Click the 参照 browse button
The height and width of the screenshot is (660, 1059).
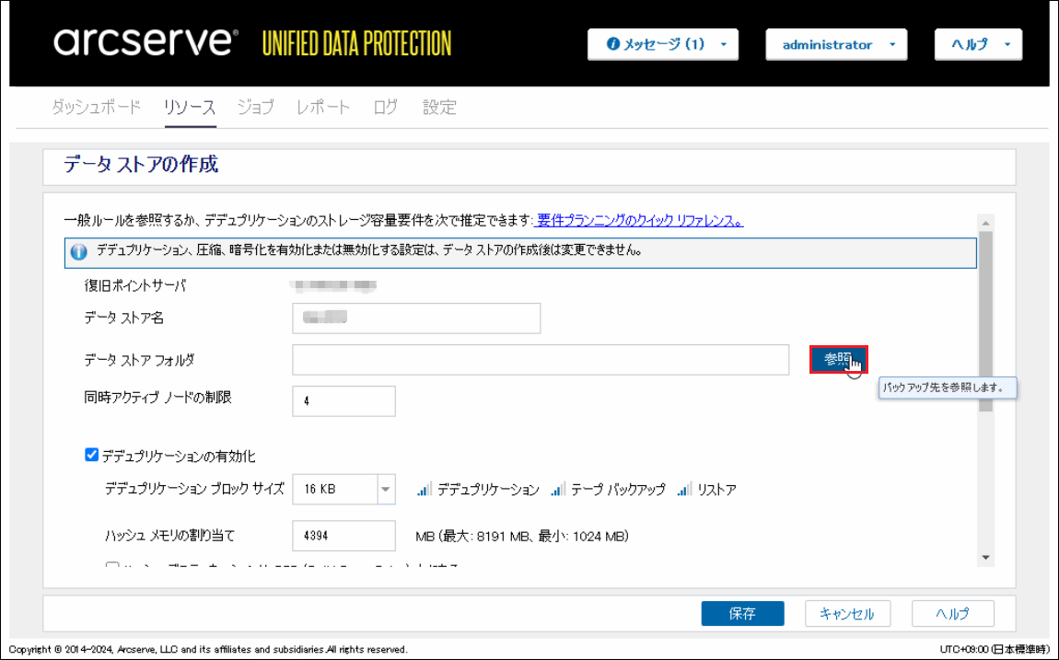[x=838, y=359]
